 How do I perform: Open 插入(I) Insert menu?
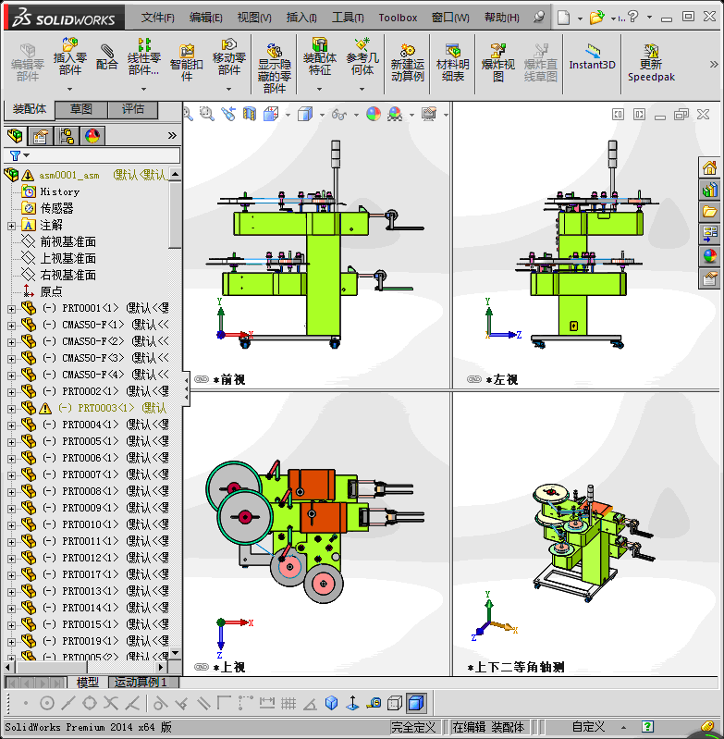(x=301, y=18)
